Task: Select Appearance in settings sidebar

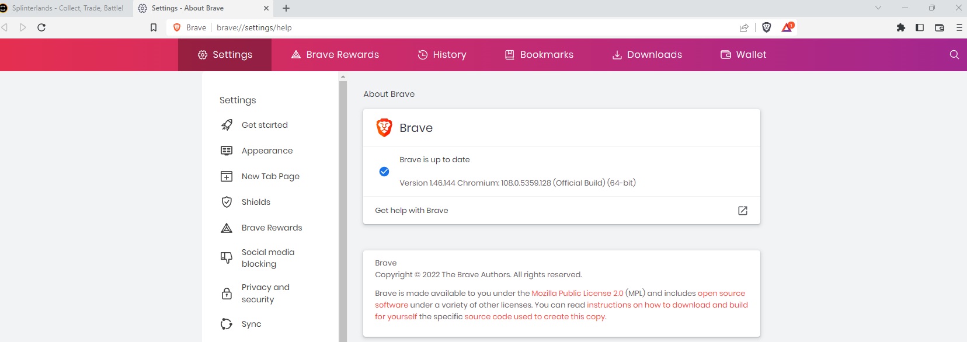Action: pyautogui.click(x=267, y=151)
